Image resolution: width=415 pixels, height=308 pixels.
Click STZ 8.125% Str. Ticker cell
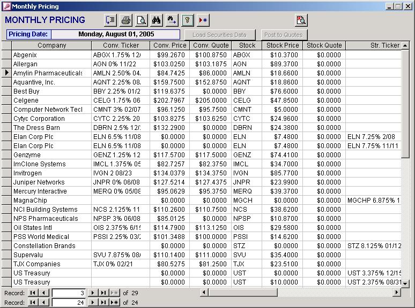[374, 246]
